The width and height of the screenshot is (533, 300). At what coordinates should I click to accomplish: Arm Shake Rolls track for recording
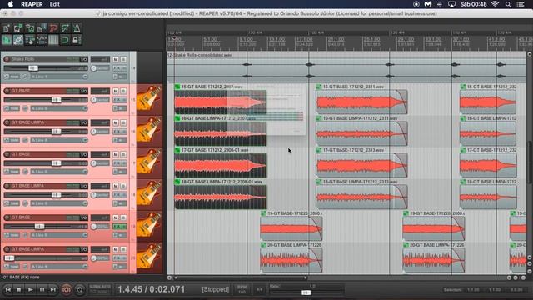point(7,59)
